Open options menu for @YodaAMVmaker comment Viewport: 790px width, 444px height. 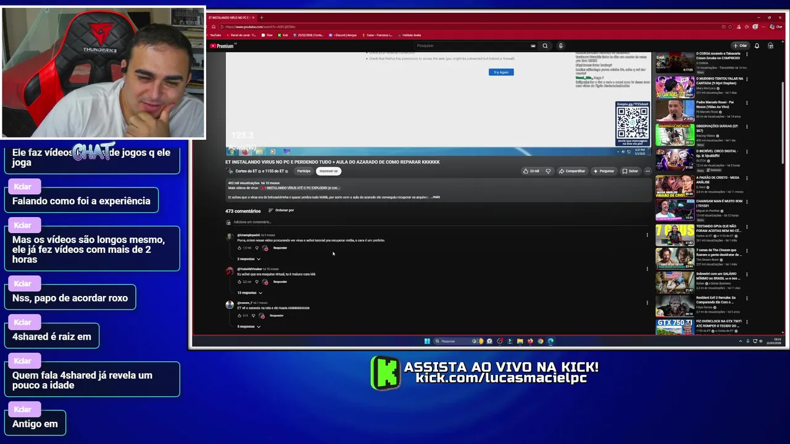coord(647,269)
